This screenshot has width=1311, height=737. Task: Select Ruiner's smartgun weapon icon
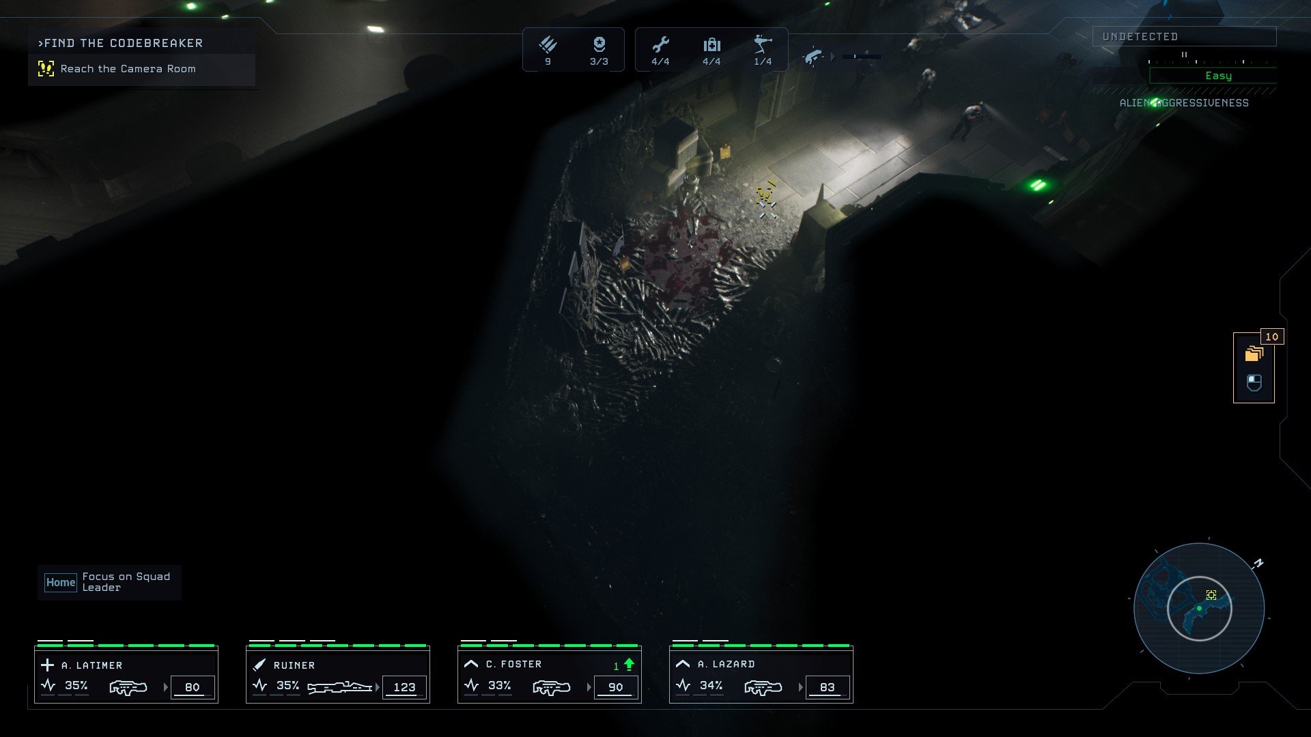339,687
